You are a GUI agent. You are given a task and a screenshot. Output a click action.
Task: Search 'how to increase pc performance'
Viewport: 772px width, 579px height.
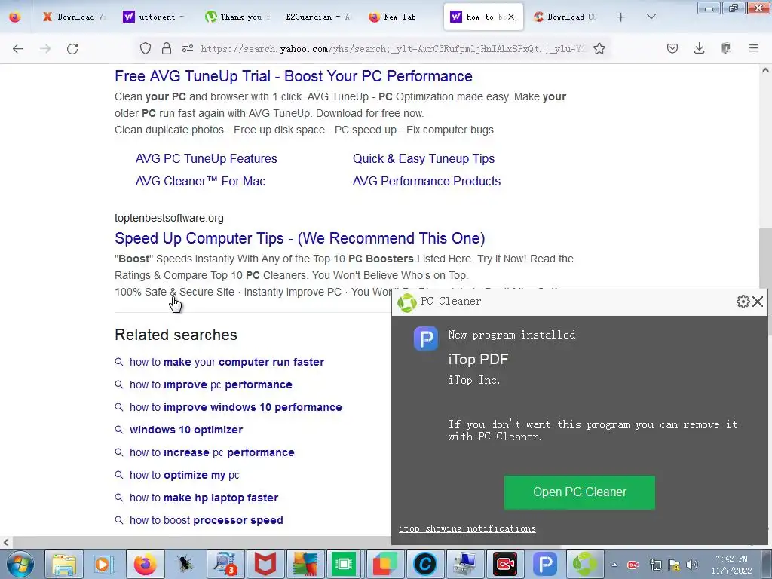212,452
